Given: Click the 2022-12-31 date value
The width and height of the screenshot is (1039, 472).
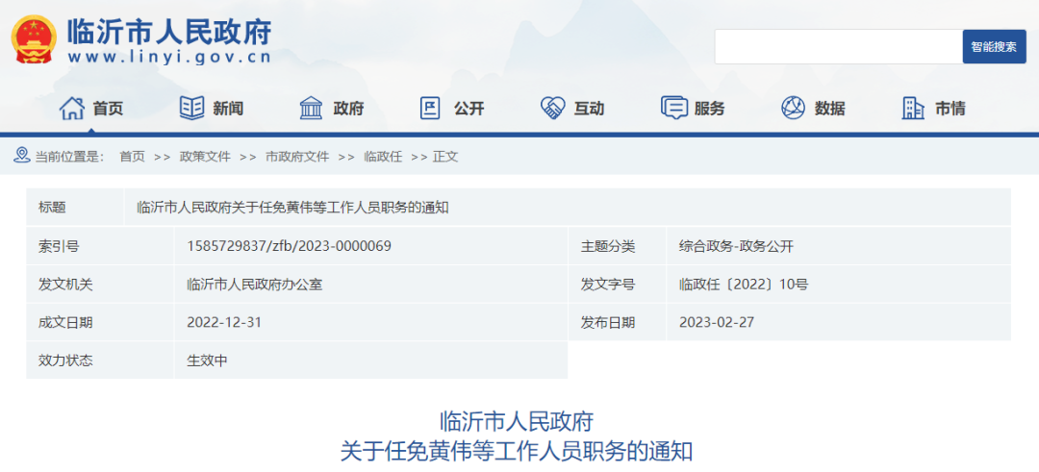Looking at the screenshot, I should 224,322.
